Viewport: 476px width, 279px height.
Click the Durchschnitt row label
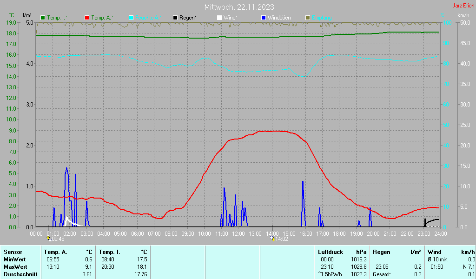[x=19, y=274]
